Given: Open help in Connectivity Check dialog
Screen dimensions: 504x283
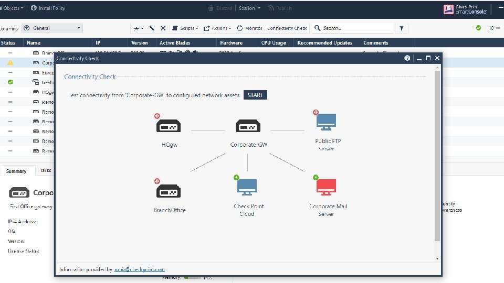Looking at the screenshot, I should [407, 58].
